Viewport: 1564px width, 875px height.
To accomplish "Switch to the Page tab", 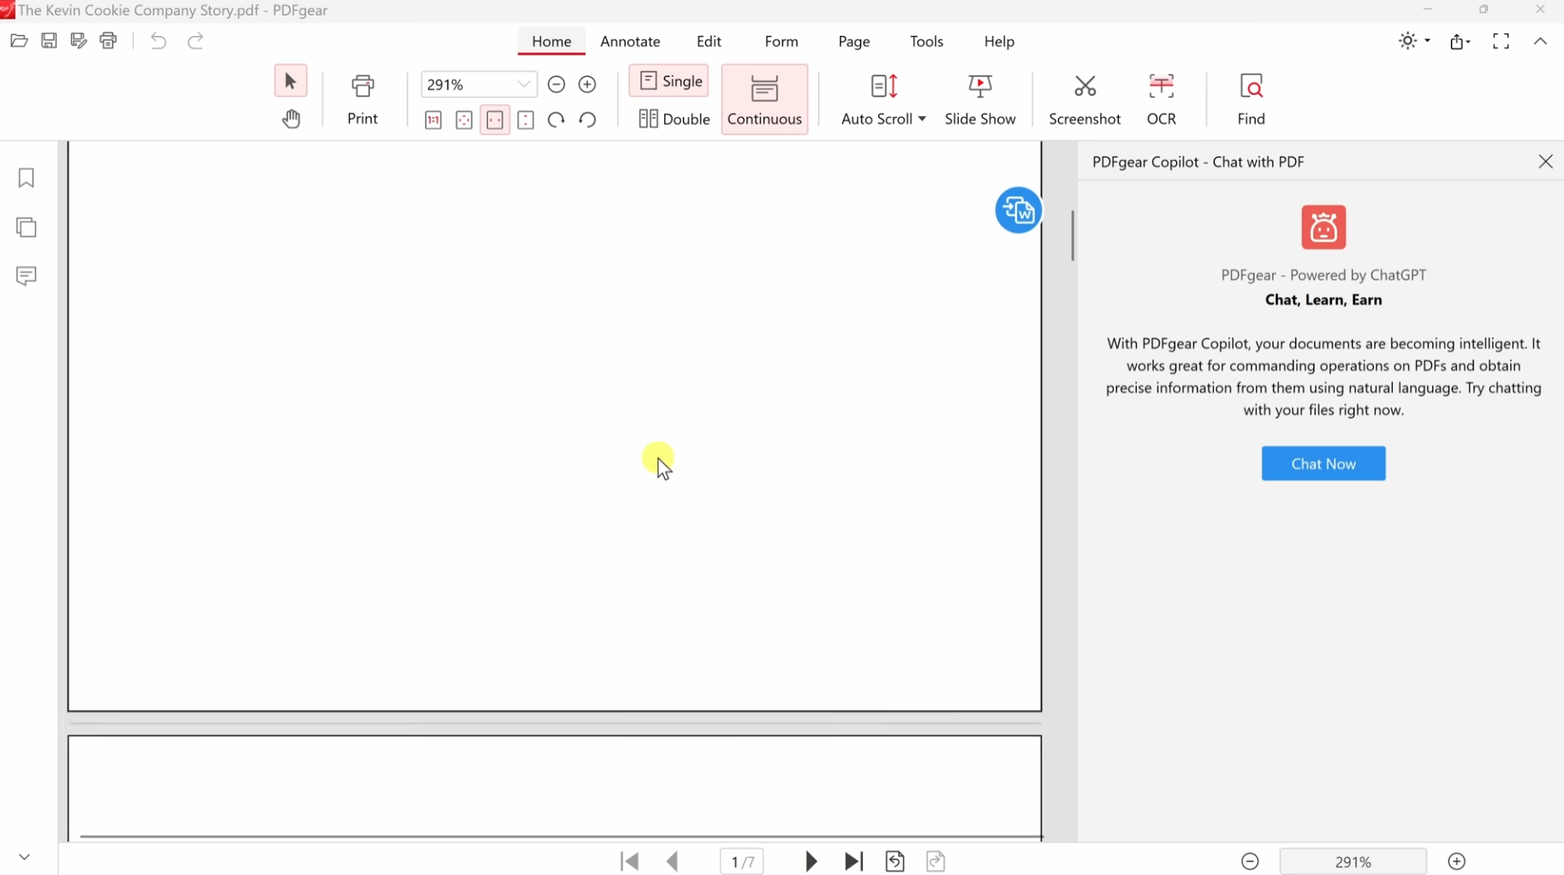I will click(854, 41).
